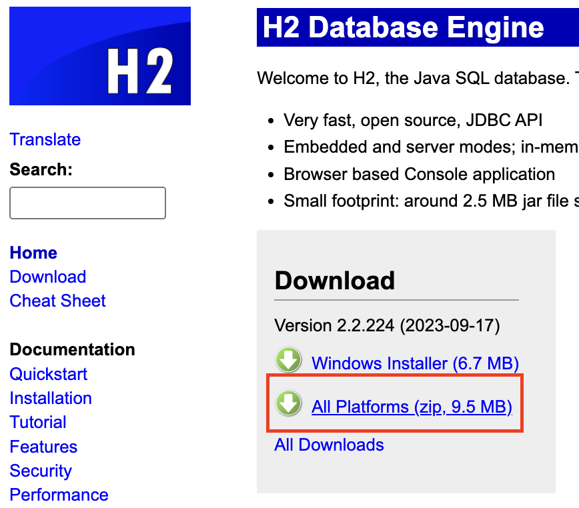Image resolution: width=579 pixels, height=508 pixels.
Task: Click the Download section heading
Action: (x=335, y=281)
